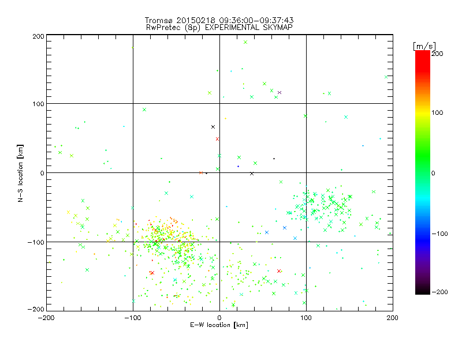Click the 'N-S location [km]' axis label
The width and height of the screenshot is (462, 346).
(x=20, y=173)
